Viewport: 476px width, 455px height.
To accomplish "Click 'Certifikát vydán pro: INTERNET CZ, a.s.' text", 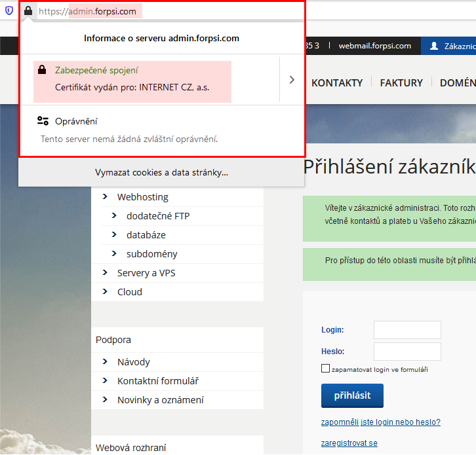I will 132,87.
